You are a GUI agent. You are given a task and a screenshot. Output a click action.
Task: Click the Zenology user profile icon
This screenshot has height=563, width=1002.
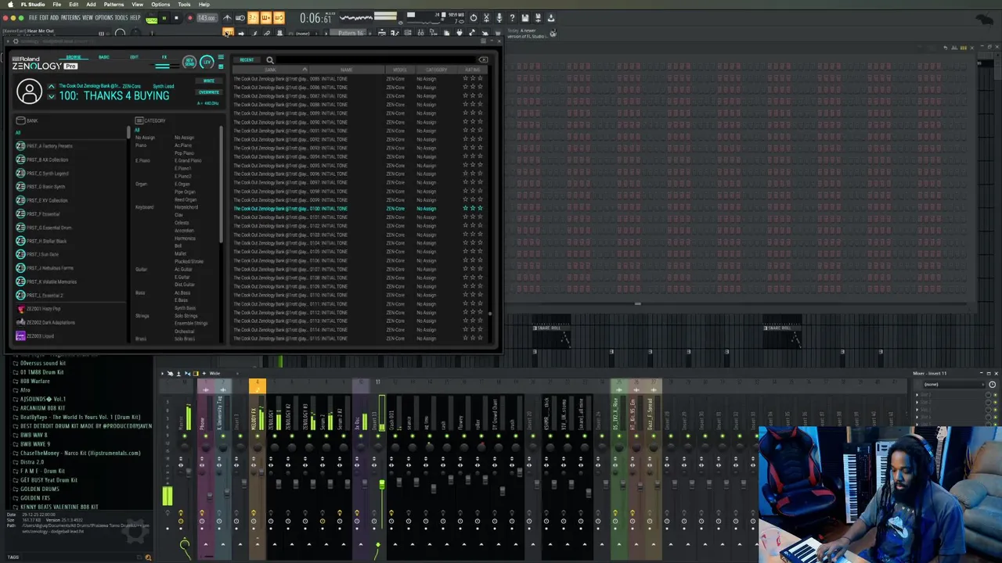tap(29, 91)
